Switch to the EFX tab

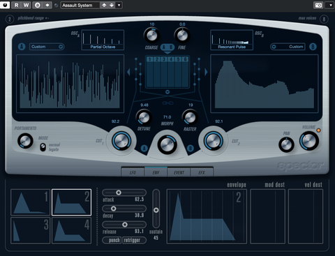click(202, 172)
